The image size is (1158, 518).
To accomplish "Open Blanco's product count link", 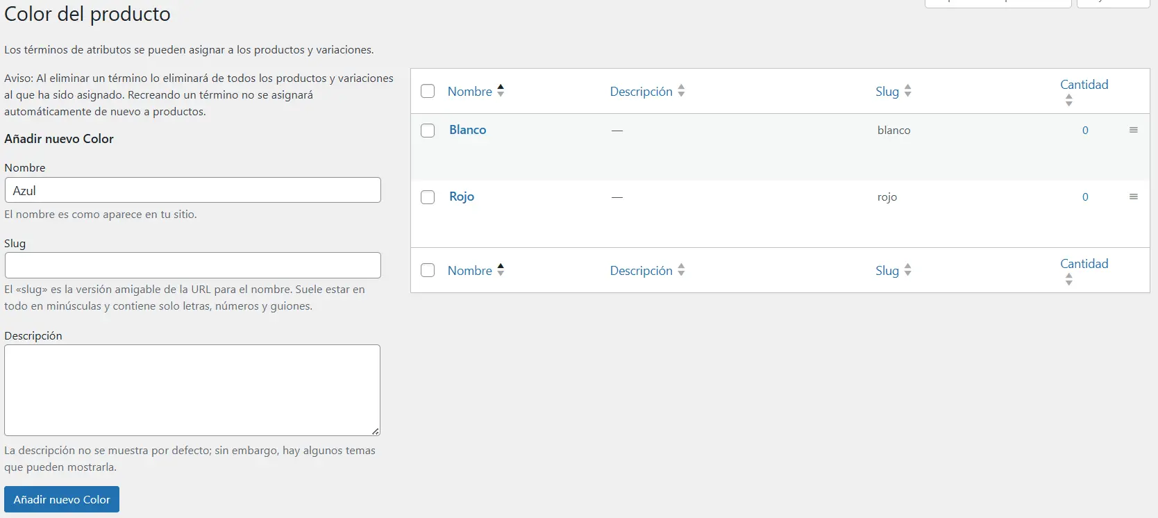I will click(1085, 131).
